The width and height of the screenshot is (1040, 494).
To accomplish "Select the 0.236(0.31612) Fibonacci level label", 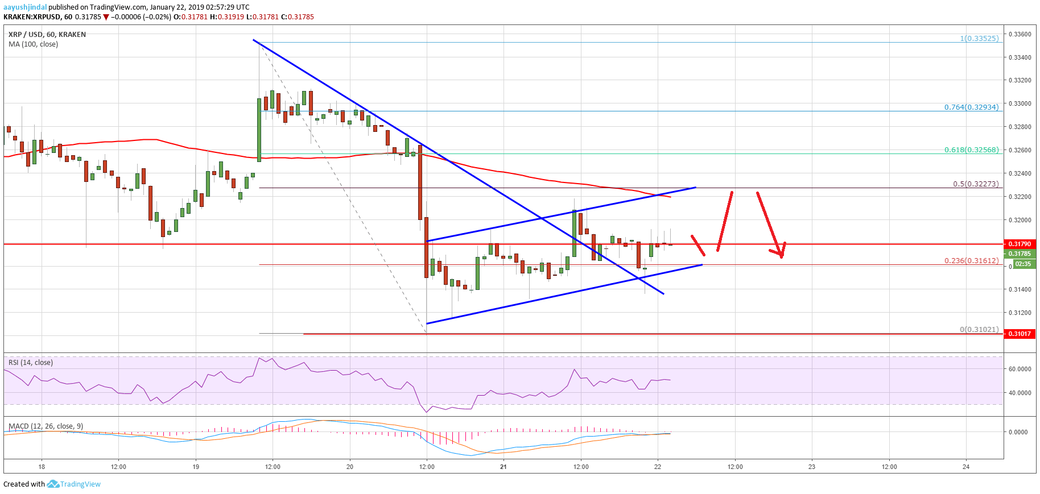I will [971, 261].
